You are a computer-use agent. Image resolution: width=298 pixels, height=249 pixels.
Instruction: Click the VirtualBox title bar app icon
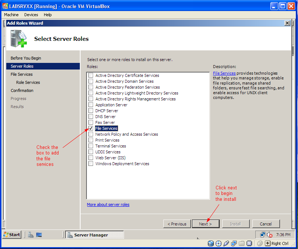5,6
